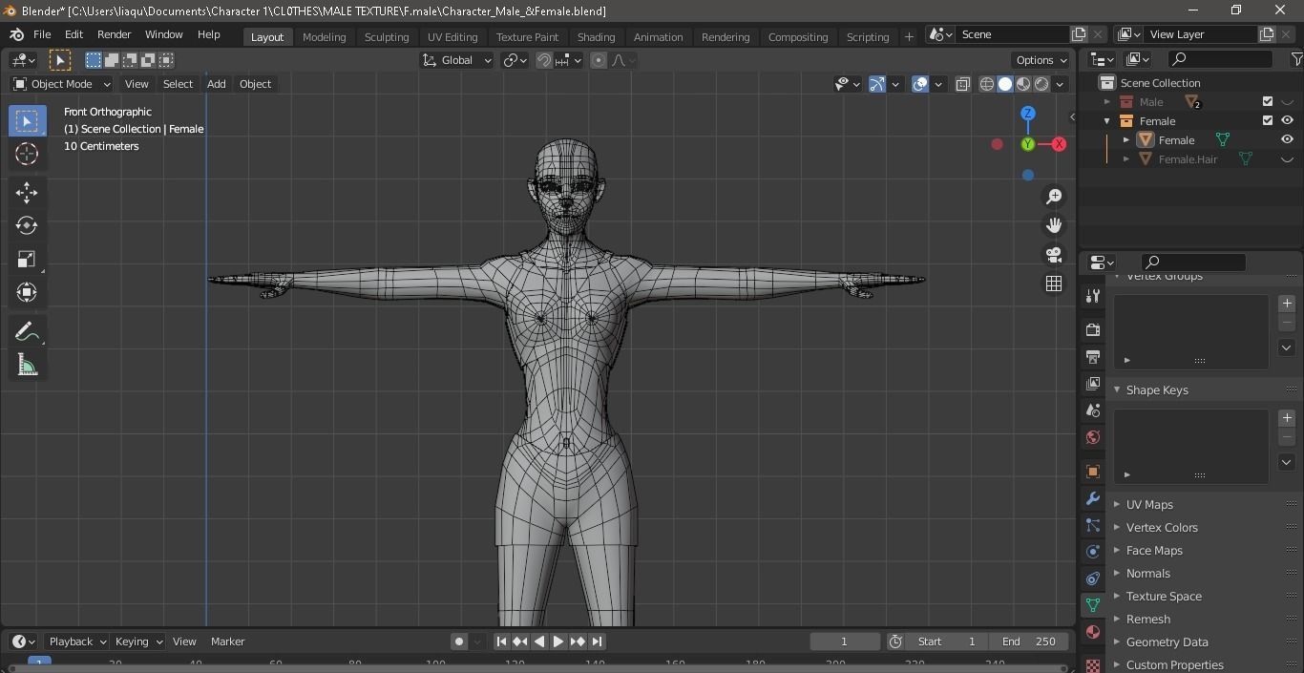Switch to the Sculpting workspace tab
The height and width of the screenshot is (673, 1304).
[x=387, y=36]
